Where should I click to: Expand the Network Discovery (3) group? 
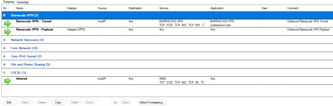pyautogui.click(x=4, y=40)
